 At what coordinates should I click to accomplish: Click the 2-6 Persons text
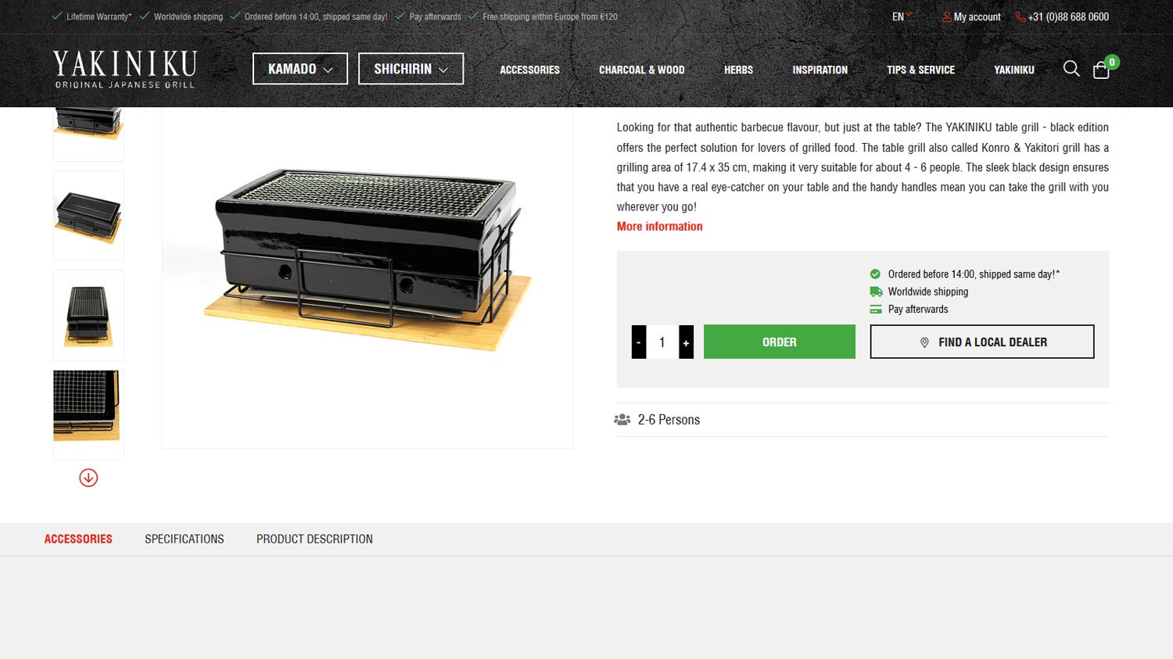tap(669, 420)
